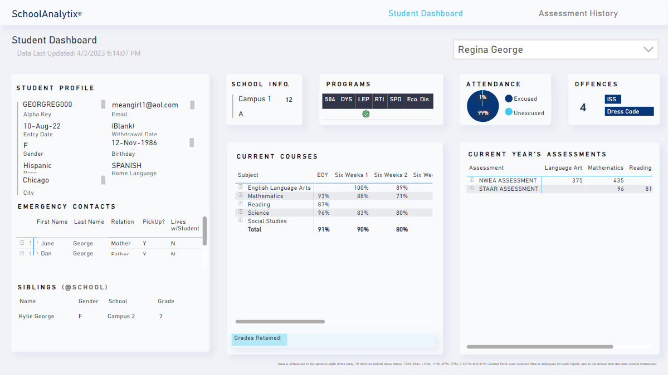Select the RTI program header
668x375 pixels.
[x=379, y=99]
